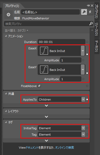
Task: Switch to the データ(D) side tab
Action: [x=97, y=46]
